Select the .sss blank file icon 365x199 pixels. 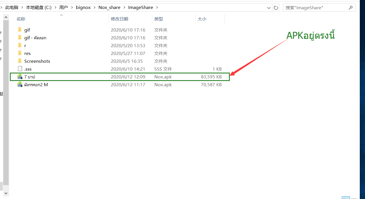coord(20,69)
